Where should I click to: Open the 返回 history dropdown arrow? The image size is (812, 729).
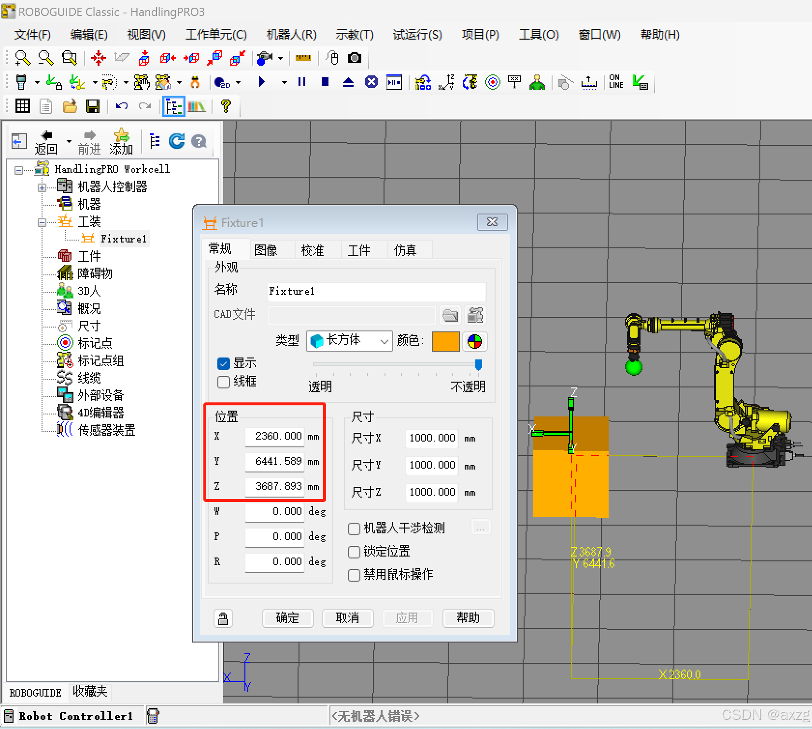click(69, 142)
